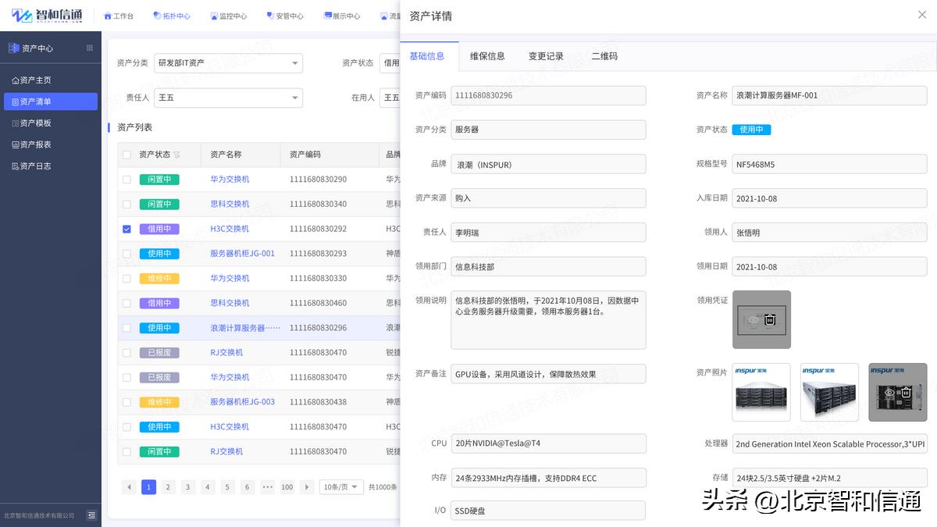The image size is (937, 527).
Task: View the first 资产照片 server thumbnail
Action: pyautogui.click(x=761, y=392)
